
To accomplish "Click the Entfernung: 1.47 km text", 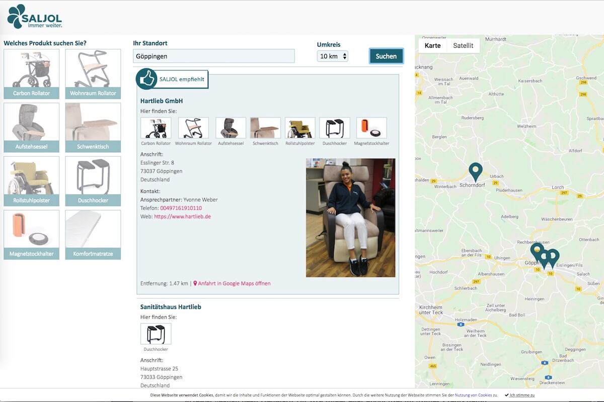I will click(x=164, y=283).
